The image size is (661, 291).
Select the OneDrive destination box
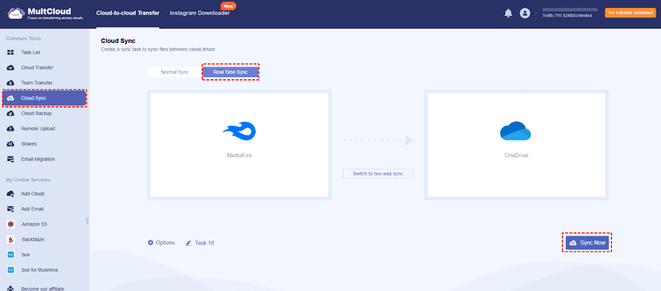[516, 145]
